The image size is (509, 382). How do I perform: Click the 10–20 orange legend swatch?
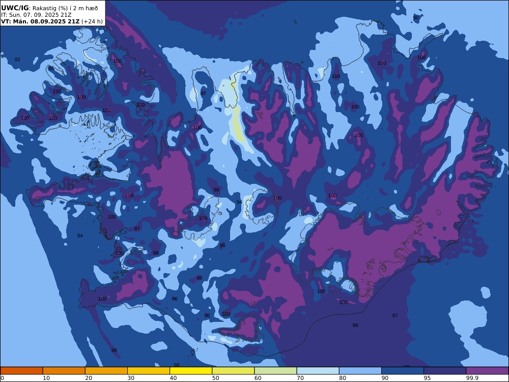click(x=64, y=371)
